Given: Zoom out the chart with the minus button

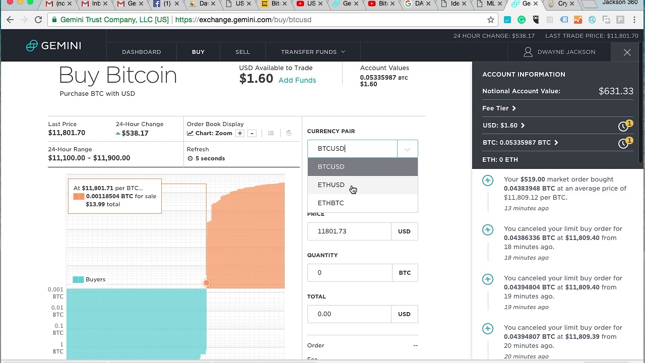Looking at the screenshot, I should pos(252,133).
